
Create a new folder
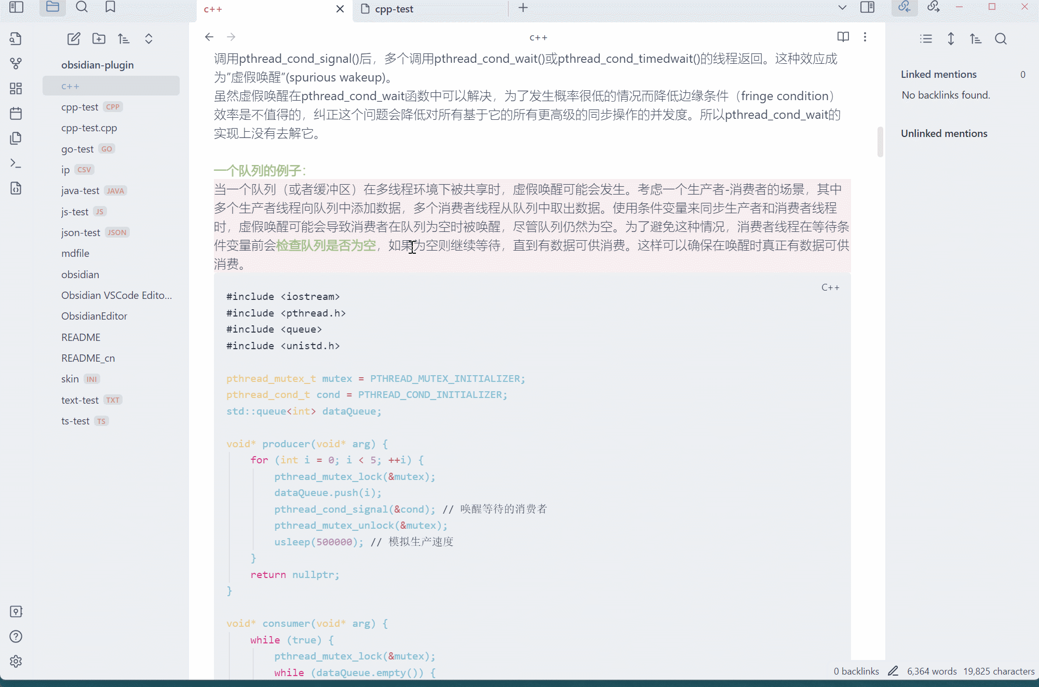tap(99, 39)
